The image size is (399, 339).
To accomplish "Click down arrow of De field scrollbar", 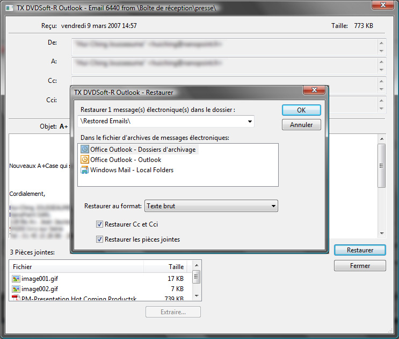I will [x=381, y=51].
